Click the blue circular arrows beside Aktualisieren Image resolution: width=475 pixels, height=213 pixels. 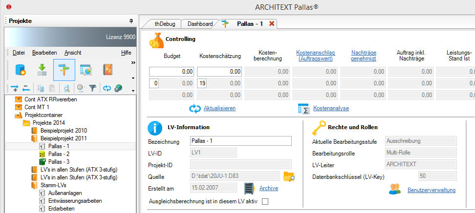point(195,109)
